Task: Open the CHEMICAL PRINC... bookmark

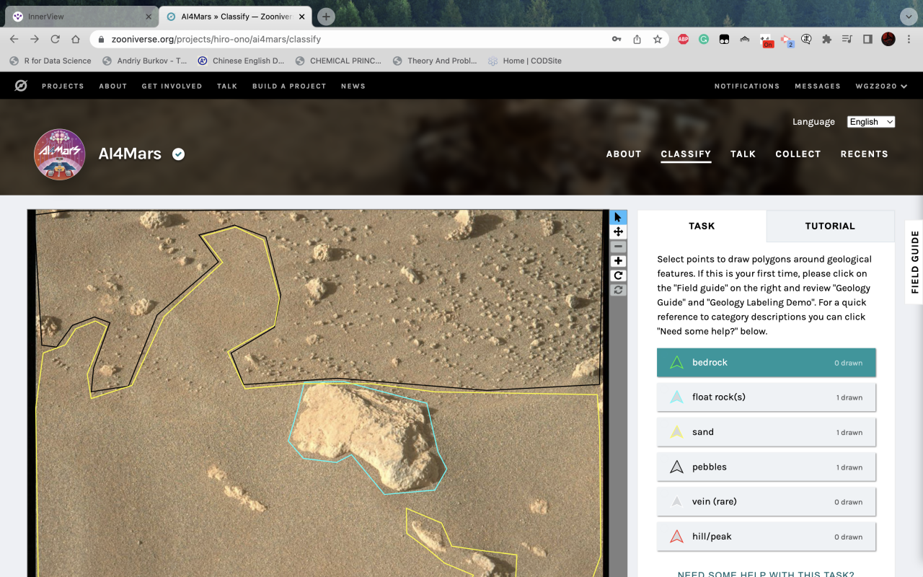Action: (338, 61)
